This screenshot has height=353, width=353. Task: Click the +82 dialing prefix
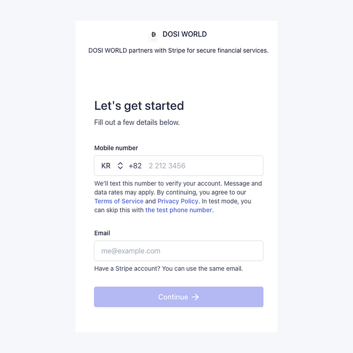(x=135, y=166)
